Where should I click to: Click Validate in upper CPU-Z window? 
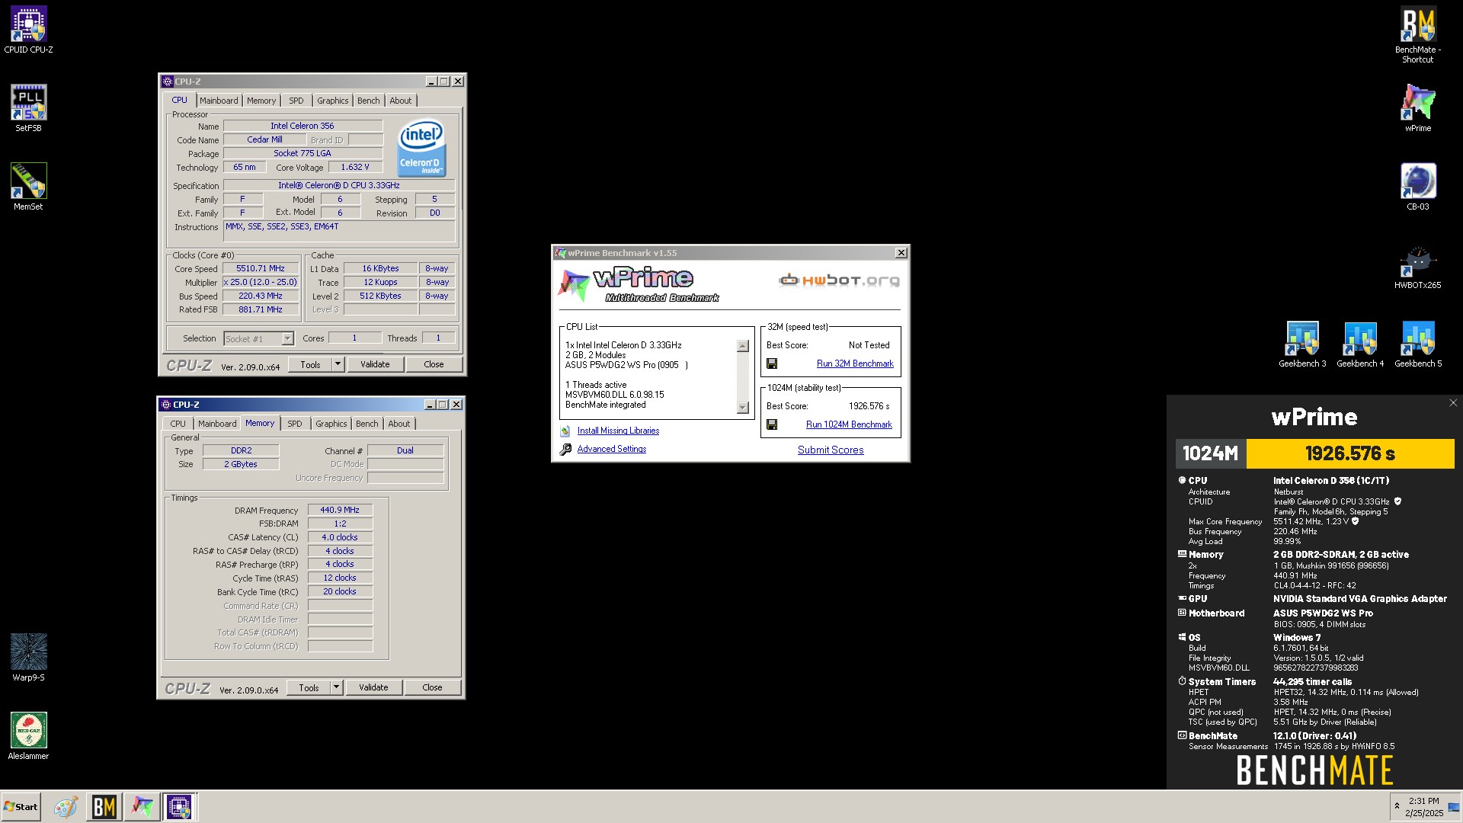click(375, 364)
